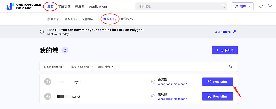
Task: Click the chain icon of .crypto domain
Action: click(x=48, y=82)
